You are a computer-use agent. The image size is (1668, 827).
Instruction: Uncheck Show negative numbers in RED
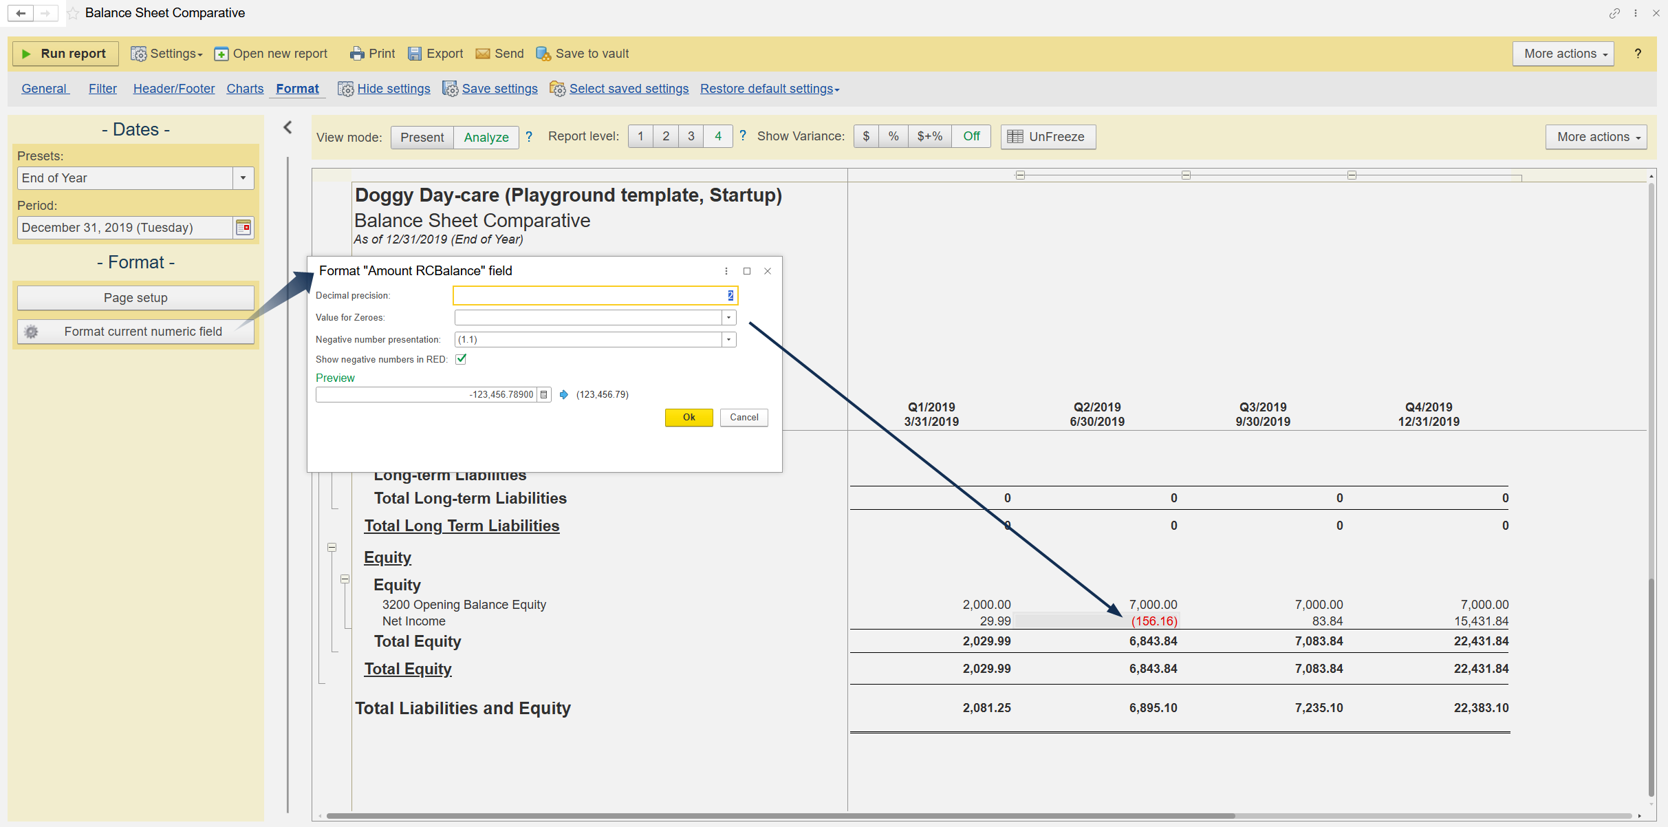(461, 359)
